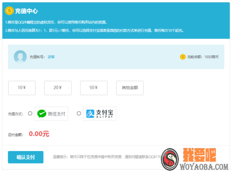This screenshot has height=171, width=231.
Task: Click the 充值帐号 label
Action: 37,57
